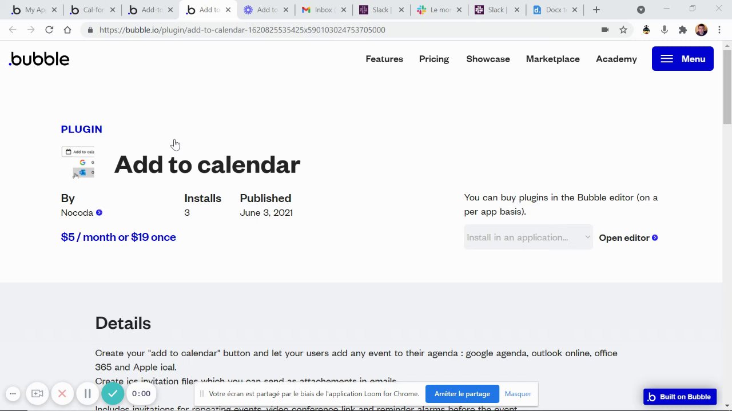Viewport: 732px width, 411px height.
Task: Pause the Loom recording
Action: click(87, 393)
